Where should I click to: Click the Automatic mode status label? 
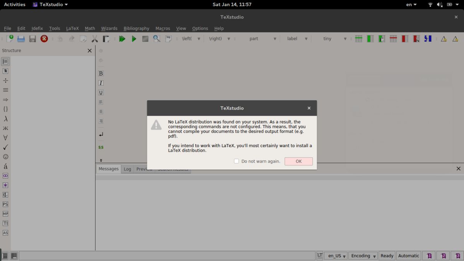pyautogui.click(x=408, y=256)
